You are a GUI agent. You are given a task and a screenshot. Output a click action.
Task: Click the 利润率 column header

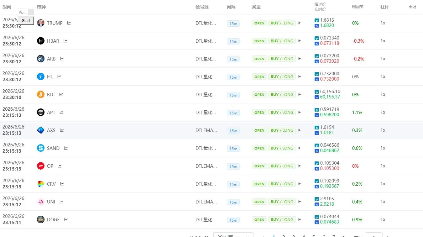(x=358, y=7)
